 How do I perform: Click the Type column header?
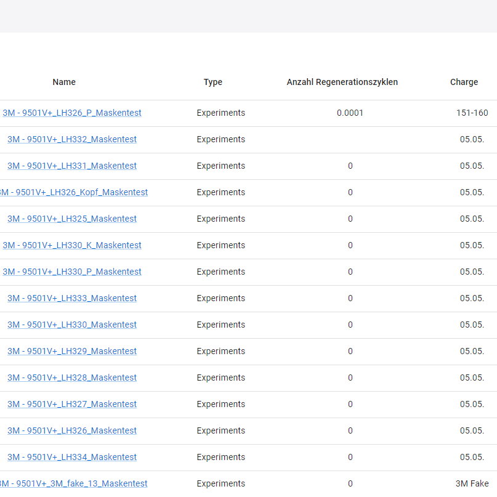coord(213,82)
